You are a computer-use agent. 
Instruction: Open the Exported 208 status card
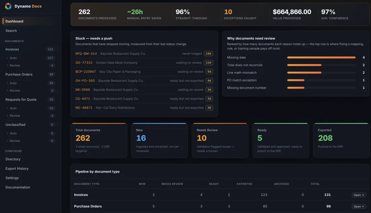[x=341, y=141]
